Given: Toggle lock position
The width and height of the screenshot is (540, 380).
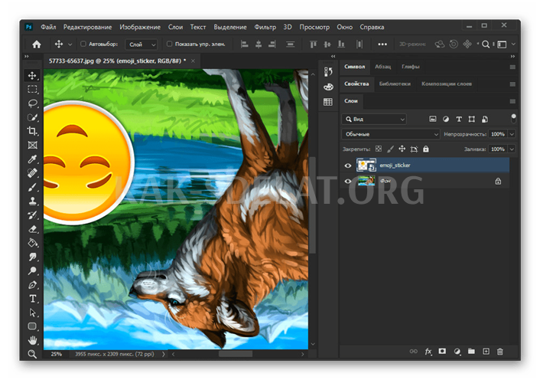Looking at the screenshot, I should coord(402,149).
